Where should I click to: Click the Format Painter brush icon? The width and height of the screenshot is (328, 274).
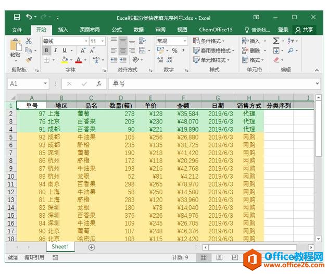point(29,60)
